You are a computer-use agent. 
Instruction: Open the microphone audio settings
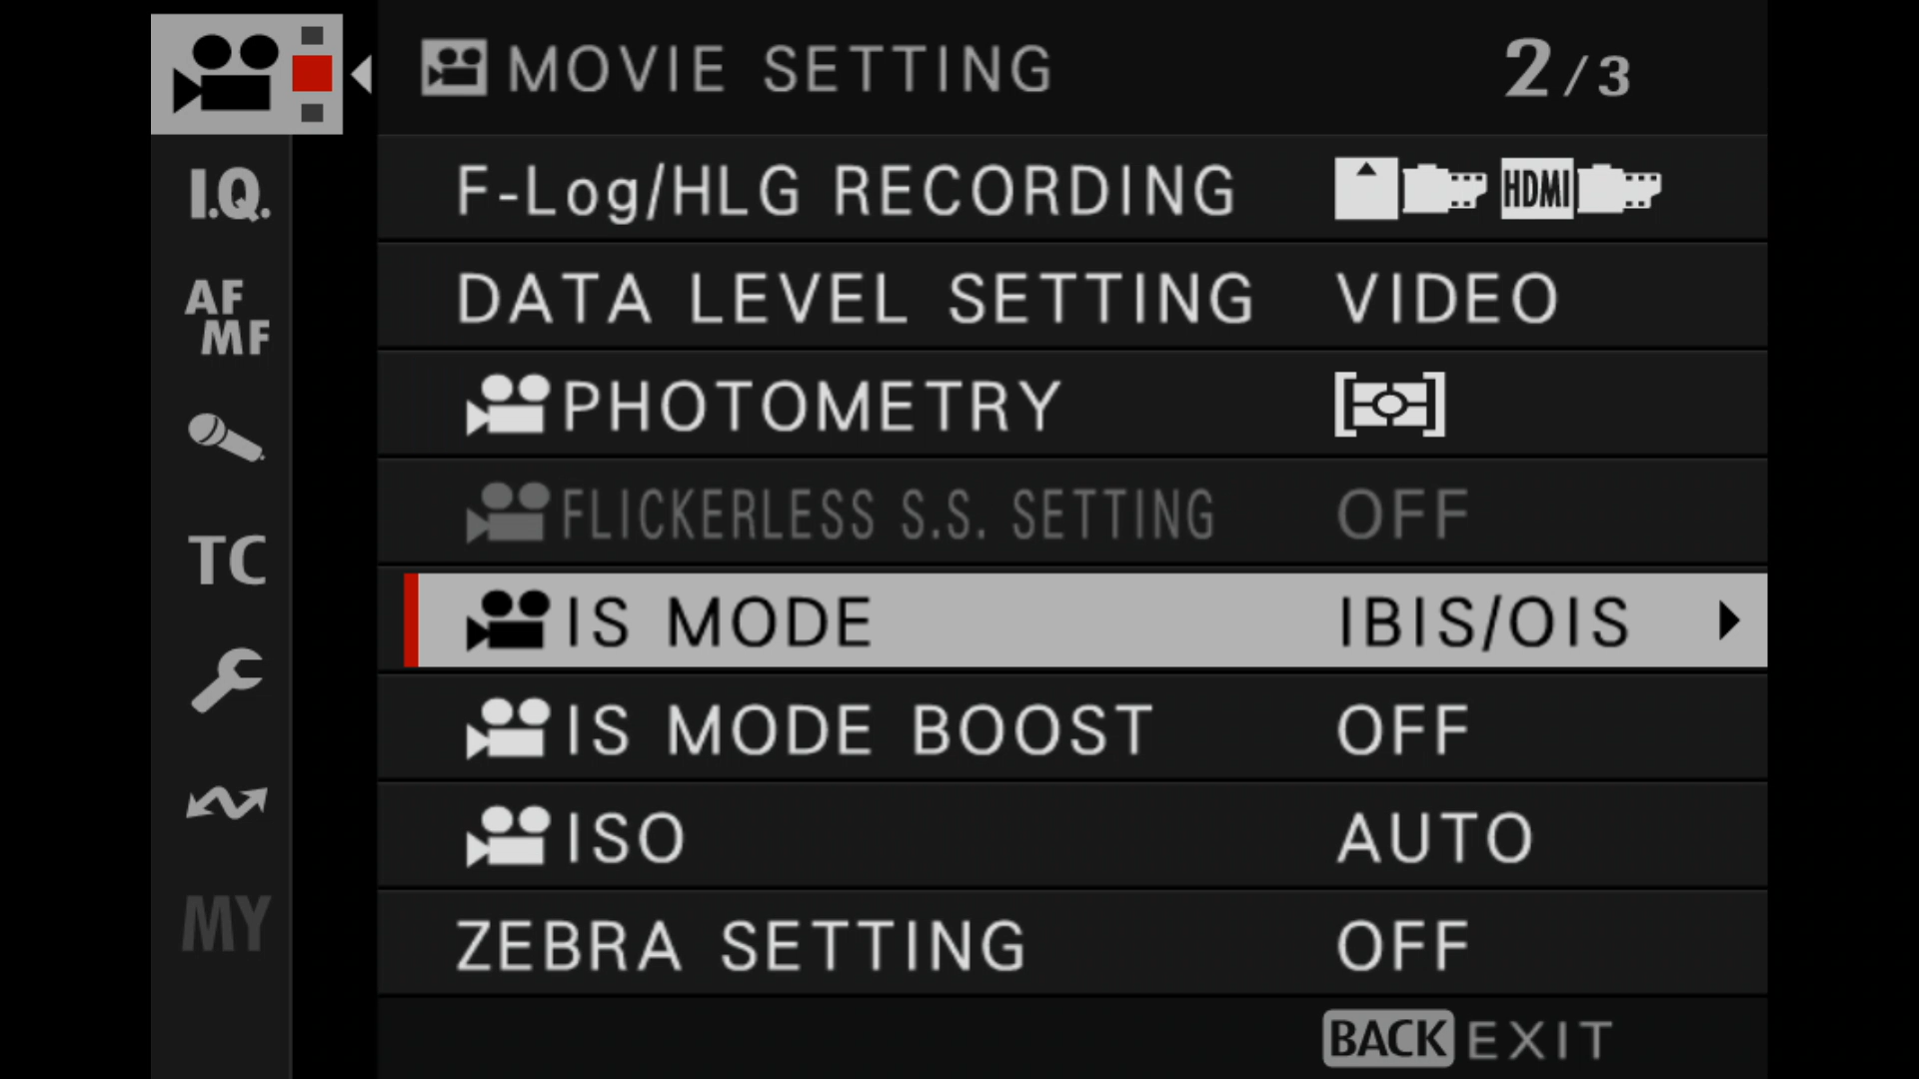(226, 438)
